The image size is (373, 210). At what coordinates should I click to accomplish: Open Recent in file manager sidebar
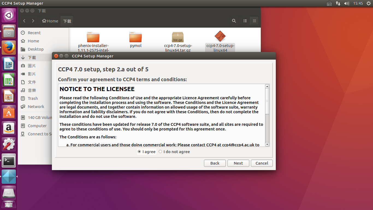[x=34, y=33]
